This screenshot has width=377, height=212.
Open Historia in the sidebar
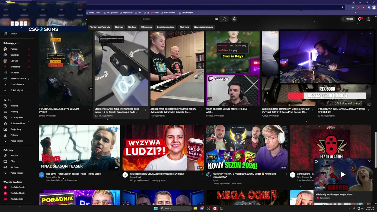click(x=14, y=106)
